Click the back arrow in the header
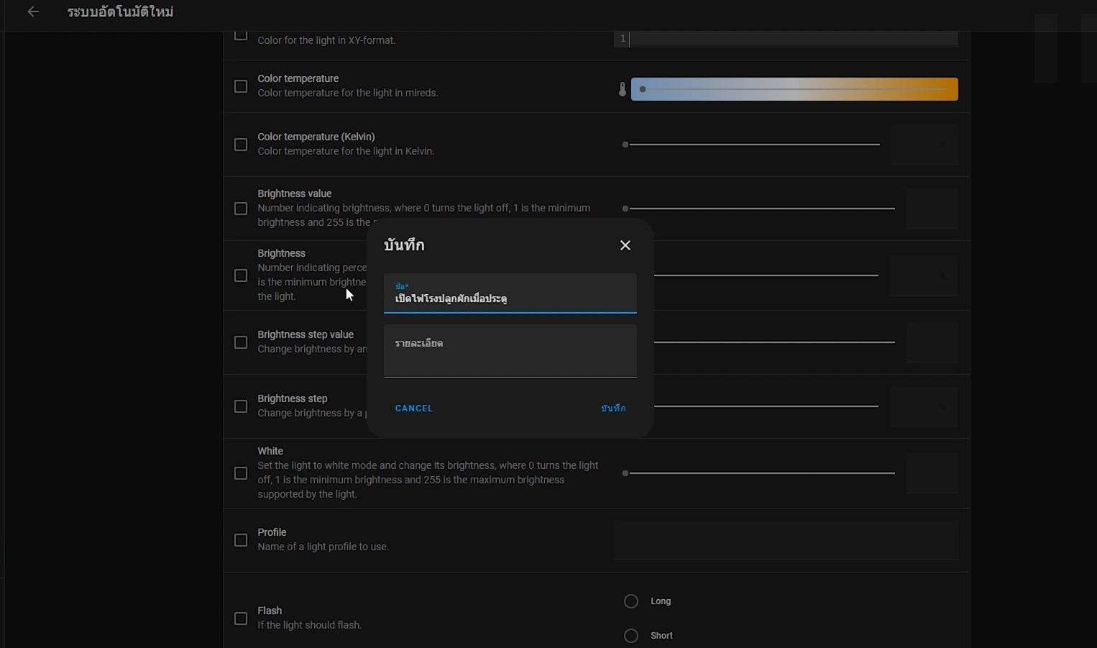 pos(33,12)
